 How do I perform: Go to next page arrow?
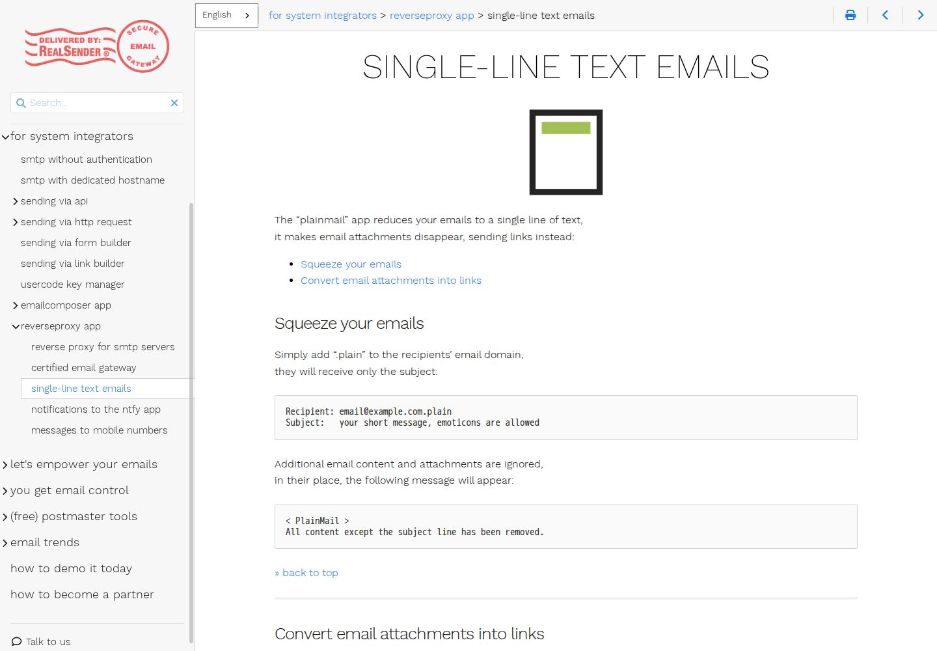920,15
